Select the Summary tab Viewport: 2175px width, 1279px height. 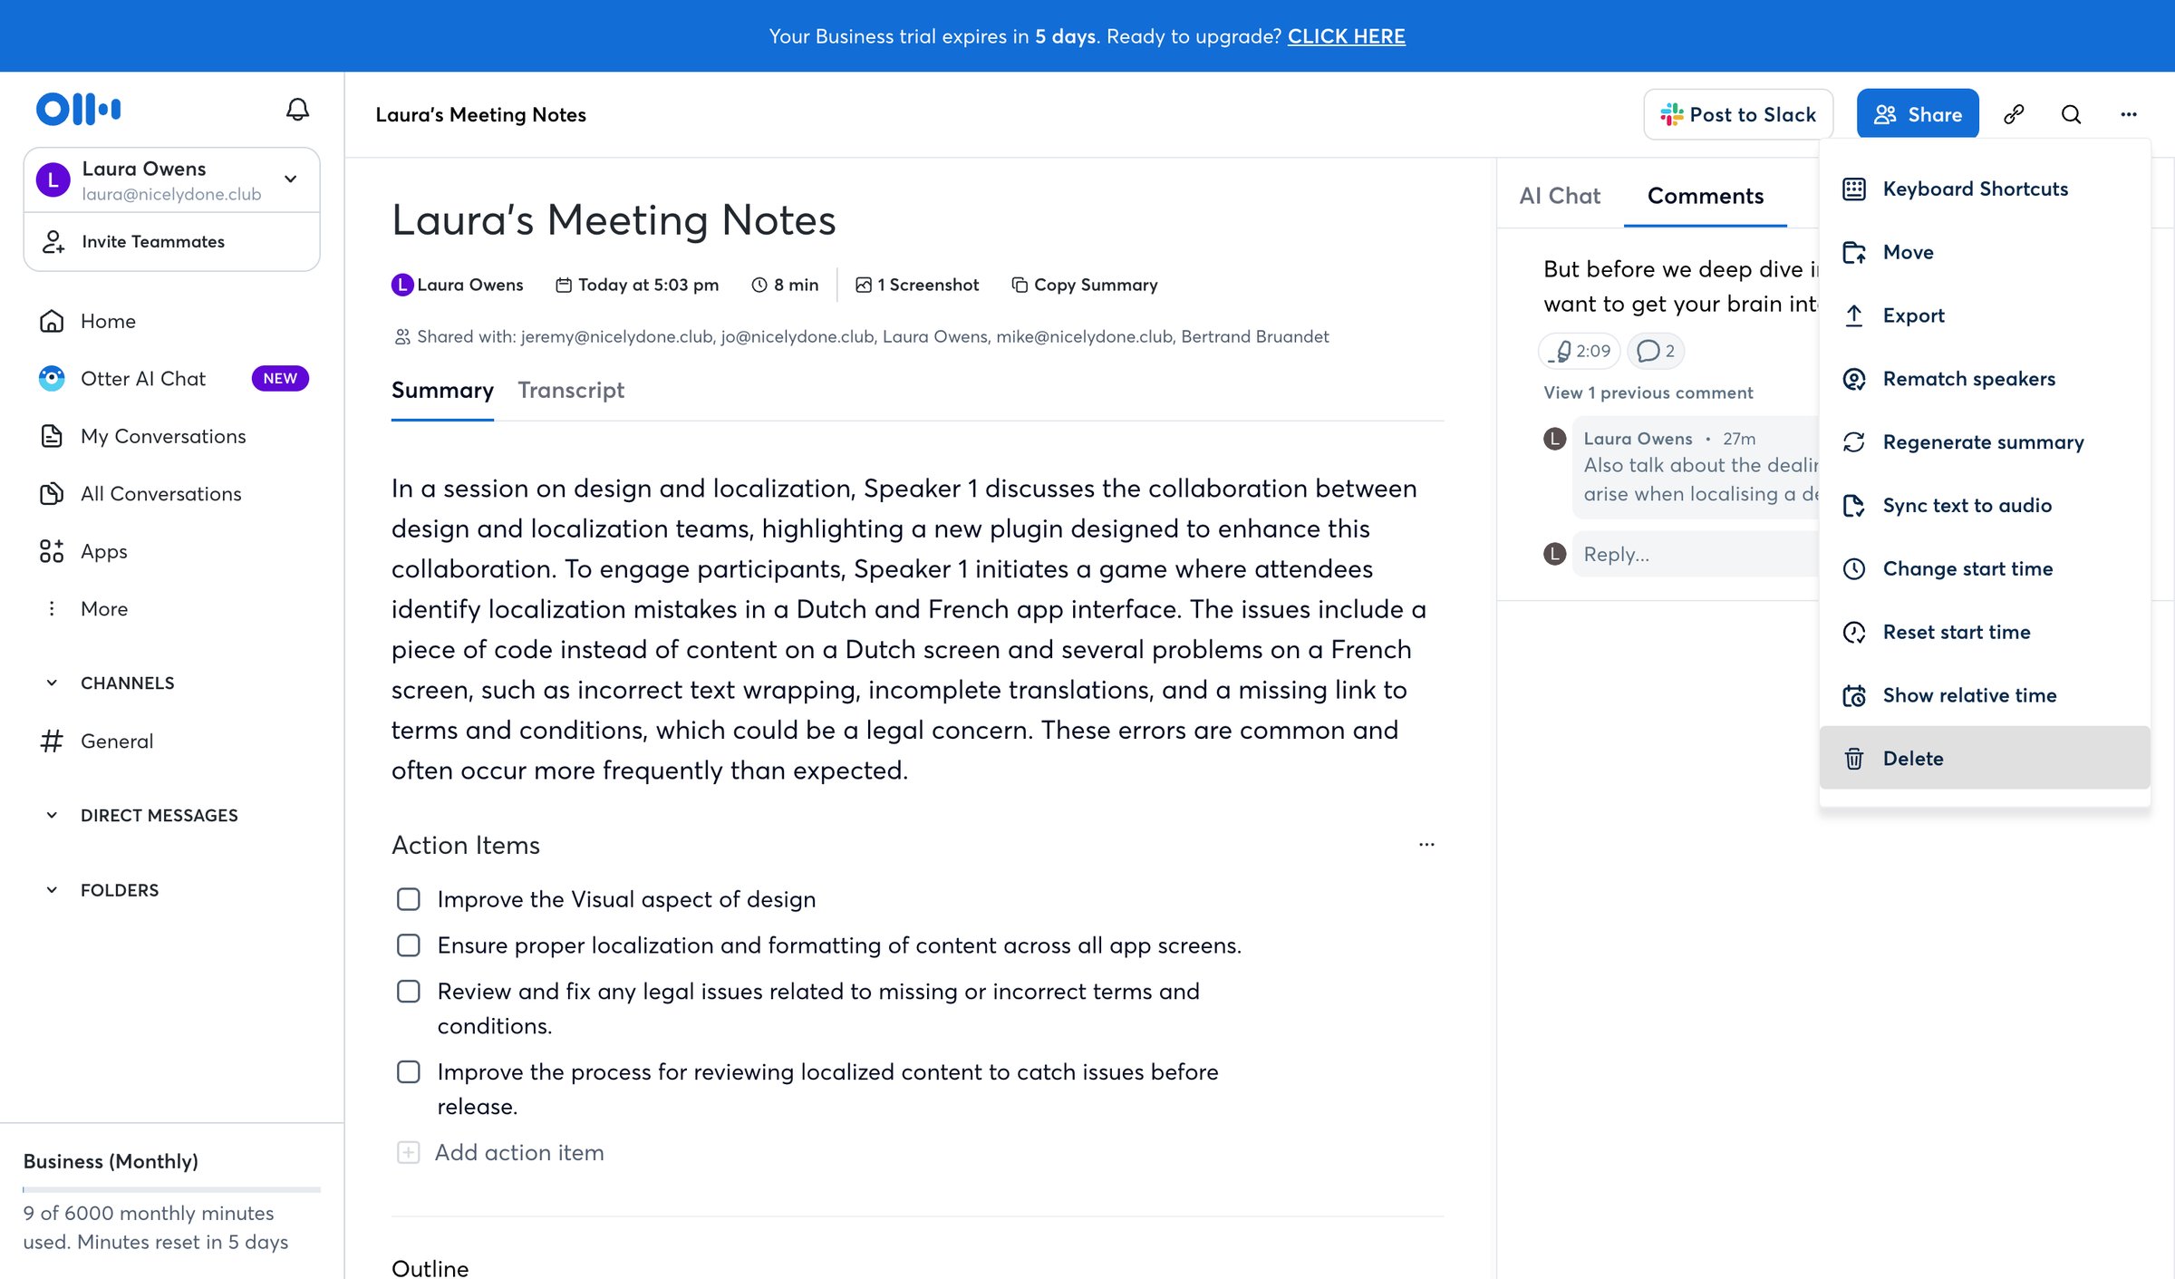pyautogui.click(x=442, y=390)
